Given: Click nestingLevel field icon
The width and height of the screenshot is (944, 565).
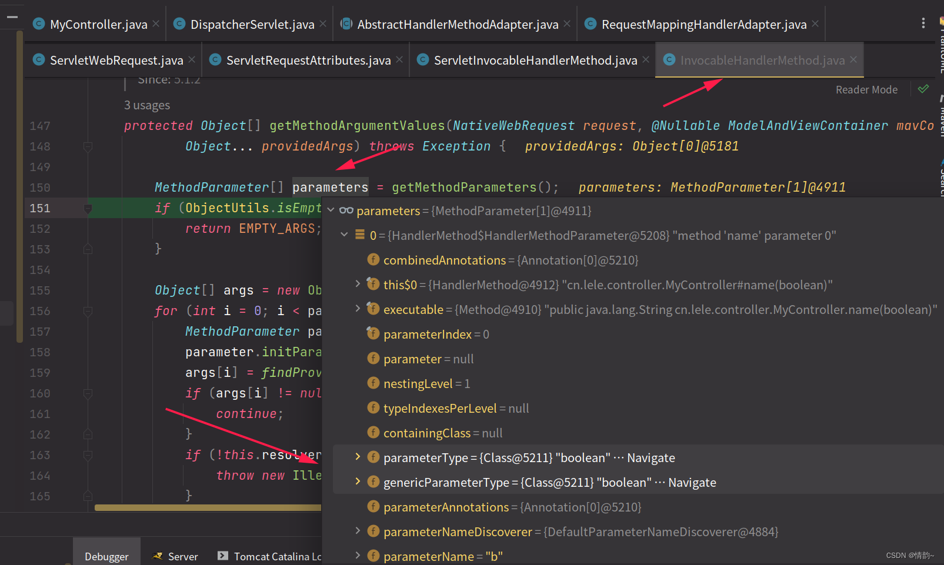Looking at the screenshot, I should 373,383.
